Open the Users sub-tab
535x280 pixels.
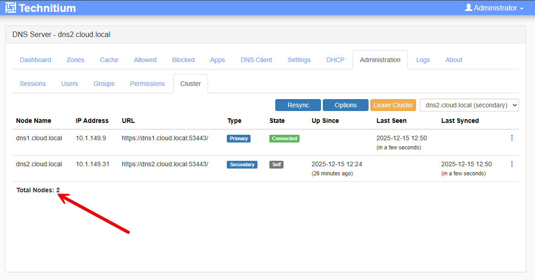(70, 84)
